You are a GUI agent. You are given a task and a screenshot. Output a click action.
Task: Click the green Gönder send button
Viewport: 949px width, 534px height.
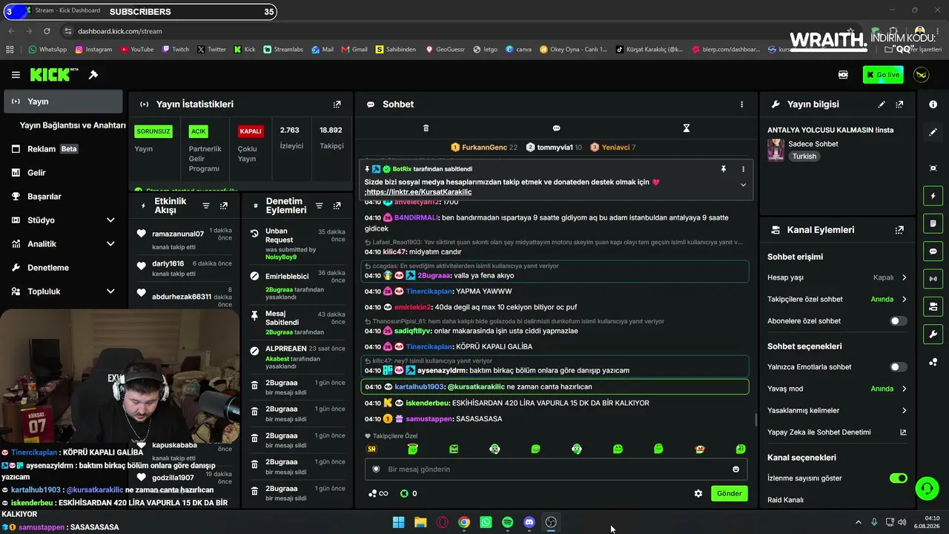(729, 493)
